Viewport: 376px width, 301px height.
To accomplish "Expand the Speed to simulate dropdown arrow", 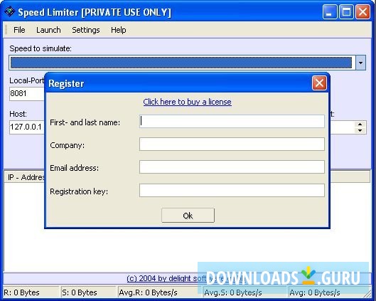I will point(360,63).
